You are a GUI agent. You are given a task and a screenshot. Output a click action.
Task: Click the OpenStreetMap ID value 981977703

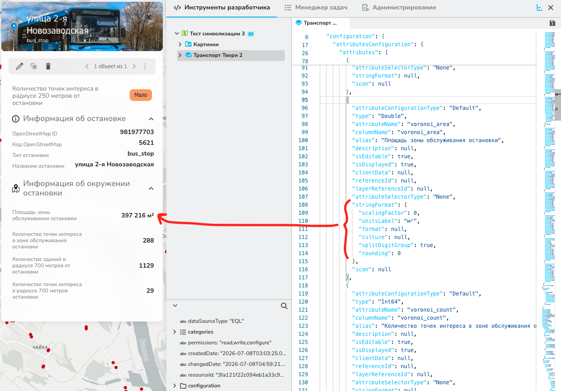click(x=137, y=132)
